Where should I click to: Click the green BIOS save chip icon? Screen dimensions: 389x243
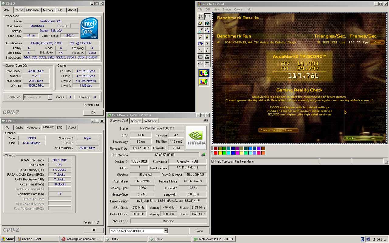204,155
